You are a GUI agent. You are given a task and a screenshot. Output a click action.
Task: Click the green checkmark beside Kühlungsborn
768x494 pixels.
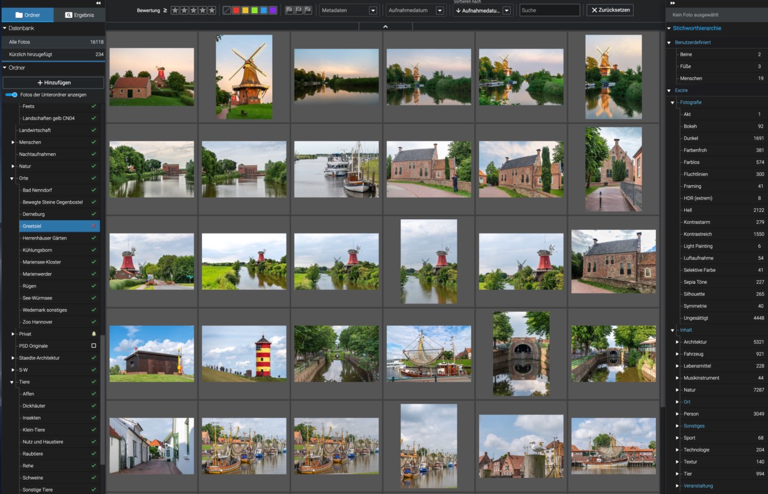click(x=94, y=250)
